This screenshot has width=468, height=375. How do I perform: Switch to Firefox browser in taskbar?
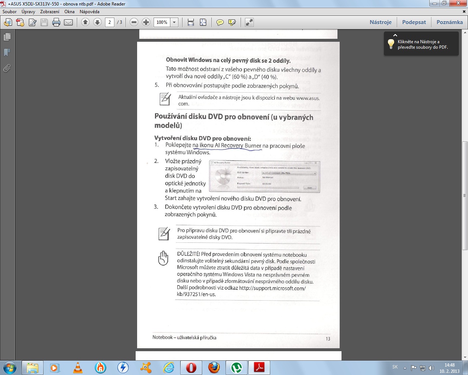point(214,367)
